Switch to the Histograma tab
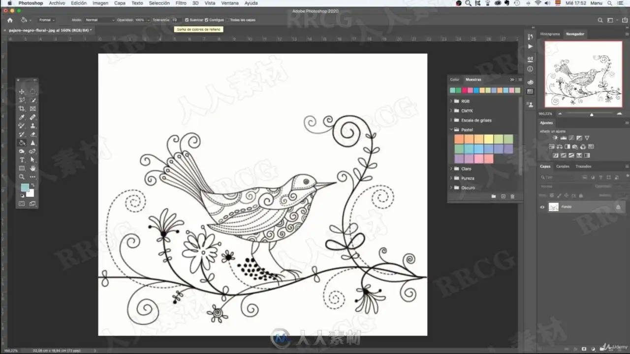Image resolution: width=630 pixels, height=354 pixels. click(550, 34)
